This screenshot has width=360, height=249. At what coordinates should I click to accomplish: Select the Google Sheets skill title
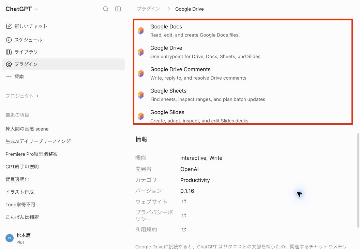[x=168, y=91]
